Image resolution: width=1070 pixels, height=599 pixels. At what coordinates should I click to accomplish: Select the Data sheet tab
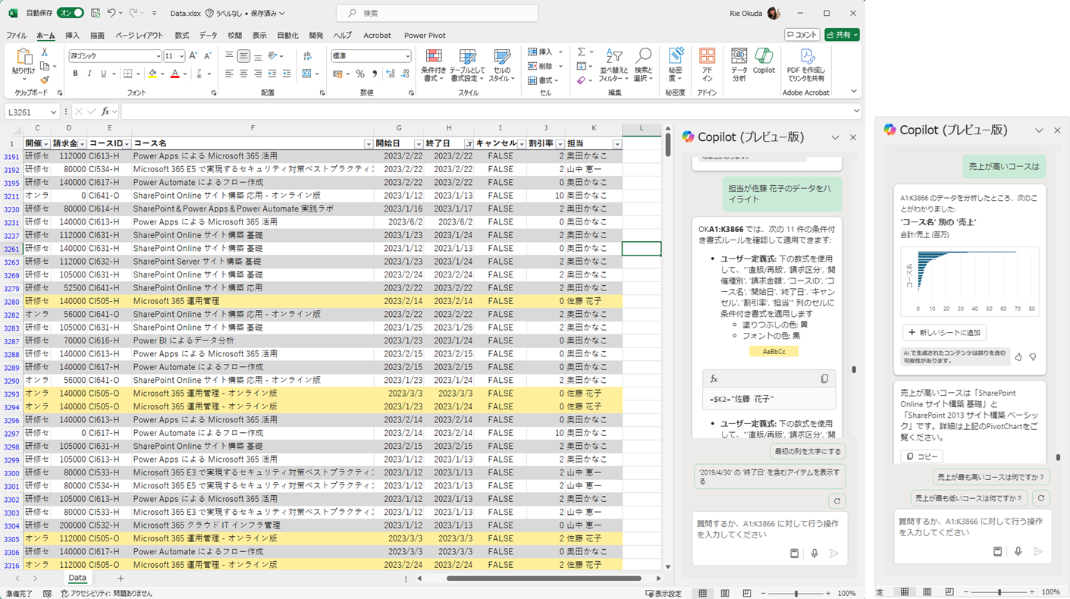(77, 578)
